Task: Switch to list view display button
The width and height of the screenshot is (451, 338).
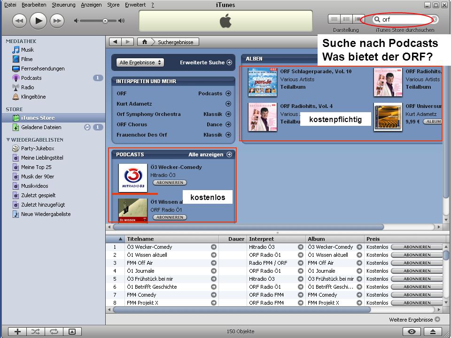Action: (x=334, y=19)
